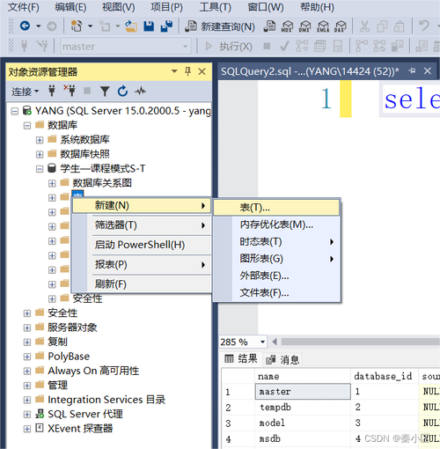Click the Open File folder icon

pyautogui.click(x=131, y=26)
